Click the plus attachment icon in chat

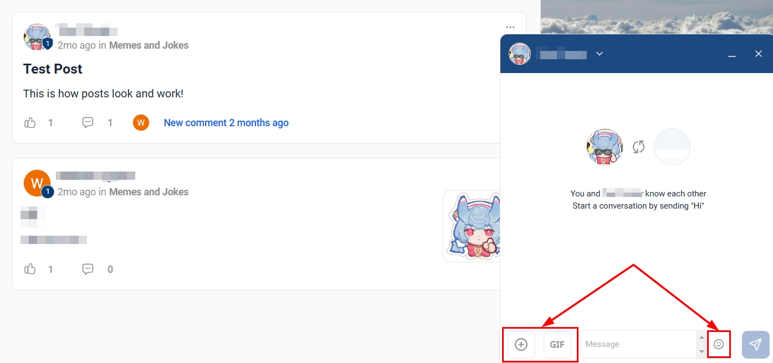coord(521,344)
